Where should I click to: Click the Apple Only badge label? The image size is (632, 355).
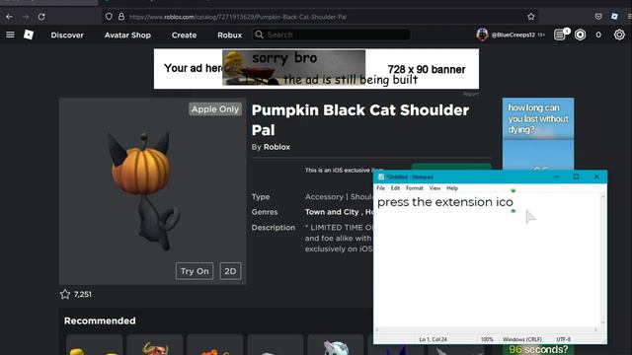click(x=215, y=109)
